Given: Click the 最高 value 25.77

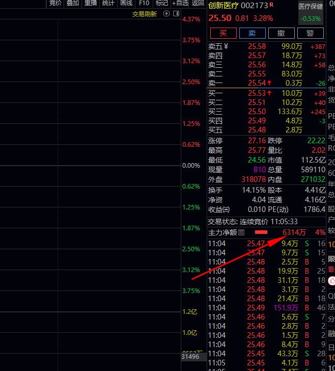Looking at the screenshot, I should tap(257, 150).
